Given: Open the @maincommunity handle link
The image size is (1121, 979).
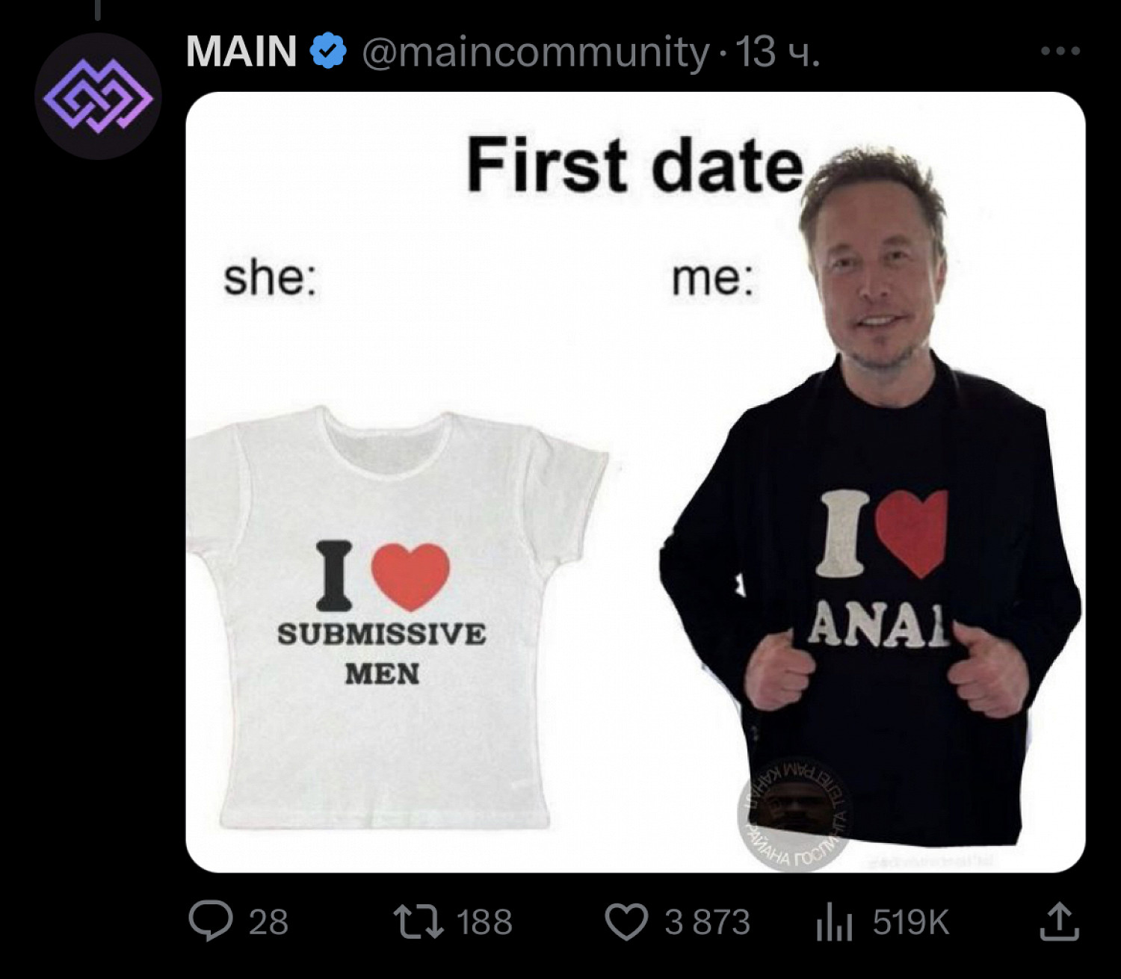Looking at the screenshot, I should (535, 52).
